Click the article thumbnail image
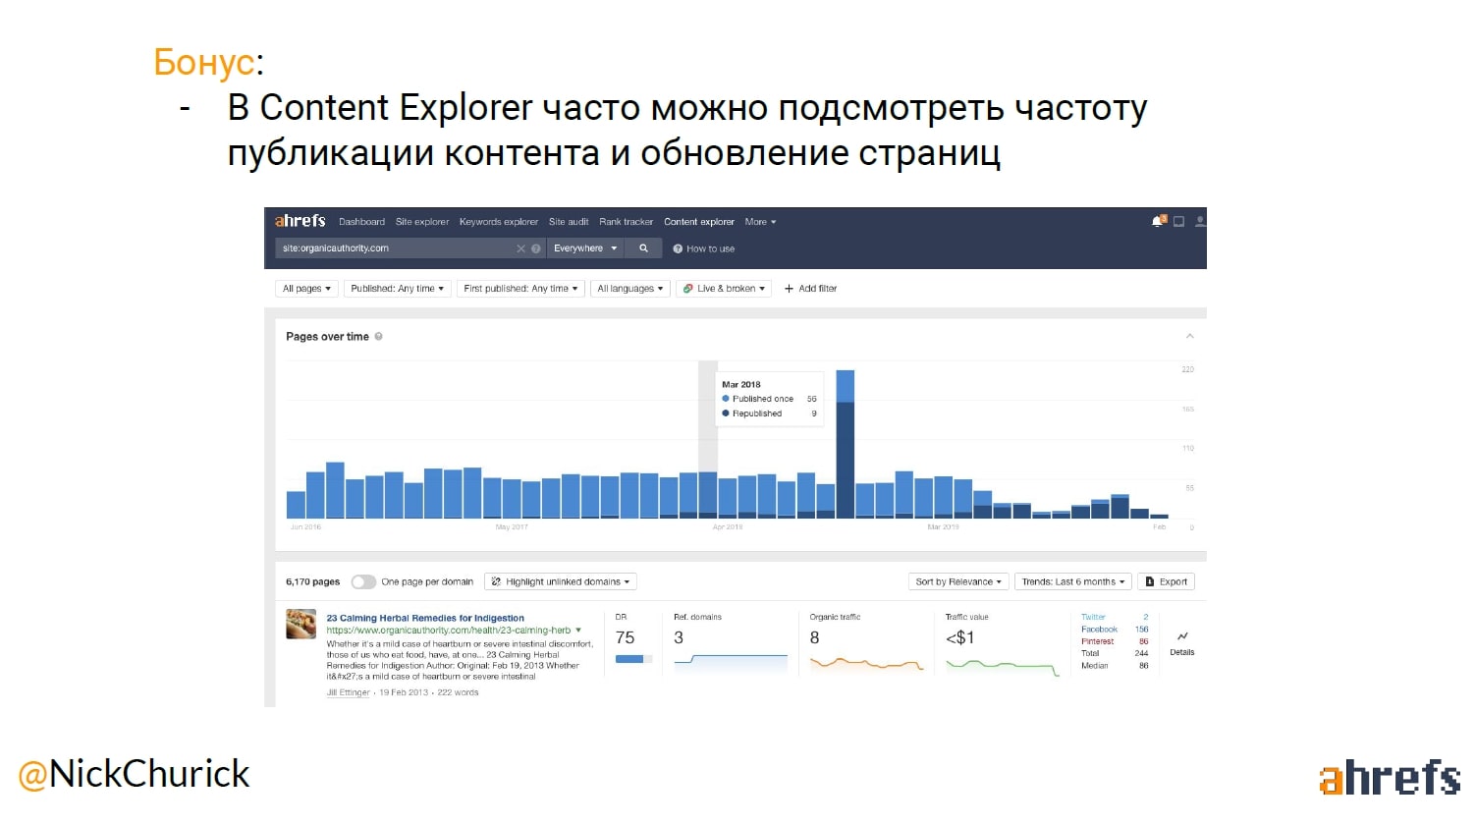This screenshot has width=1475, height=825. point(300,624)
